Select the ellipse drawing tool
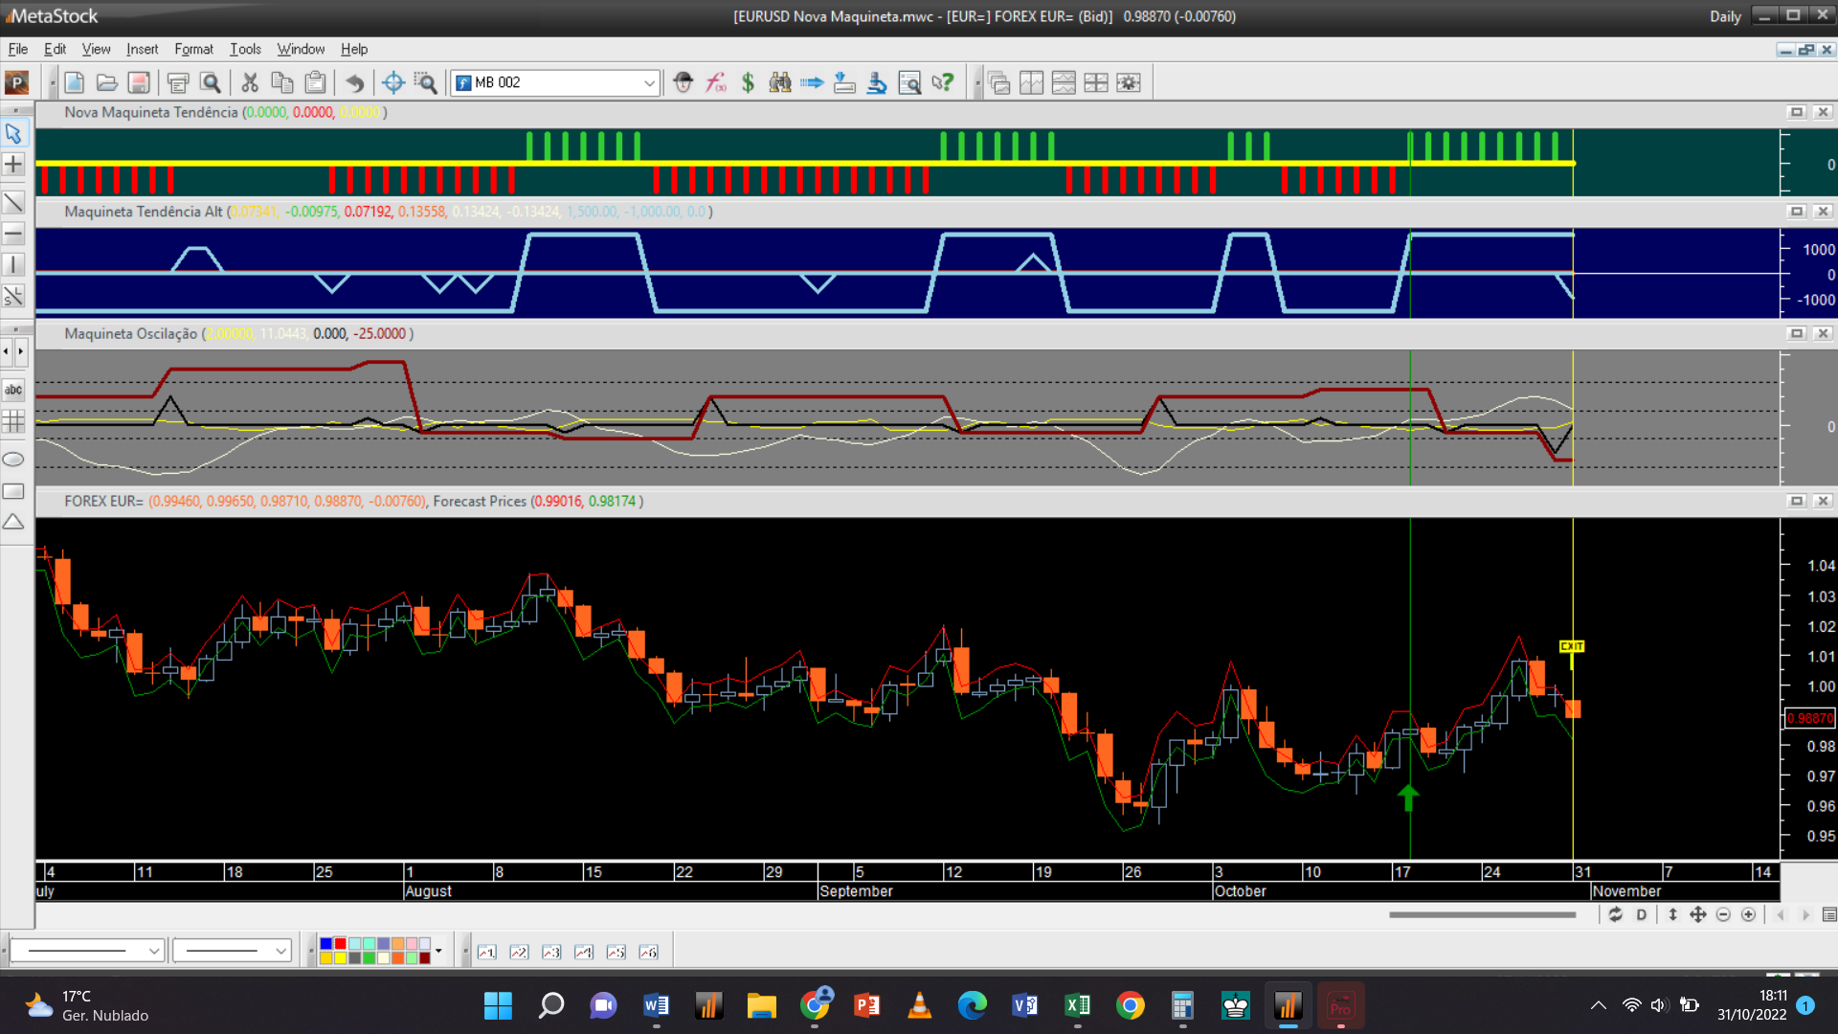 click(13, 460)
